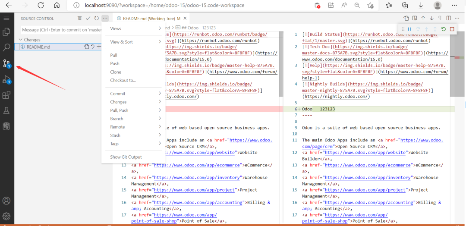The image size is (466, 226).
Task: Open the Extensions view
Action: [6, 95]
